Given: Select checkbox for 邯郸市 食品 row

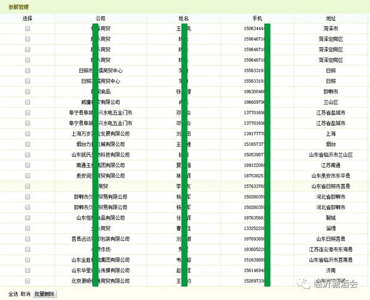Looking at the screenshot, I should 28,91.
